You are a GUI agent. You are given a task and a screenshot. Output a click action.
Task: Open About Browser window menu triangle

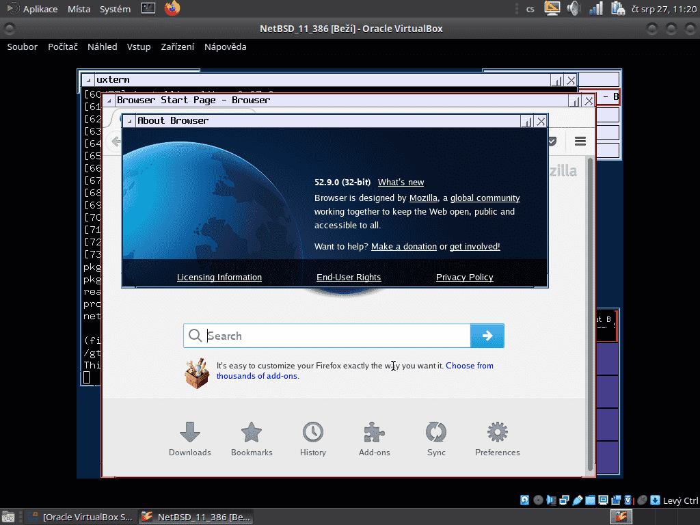[129, 121]
